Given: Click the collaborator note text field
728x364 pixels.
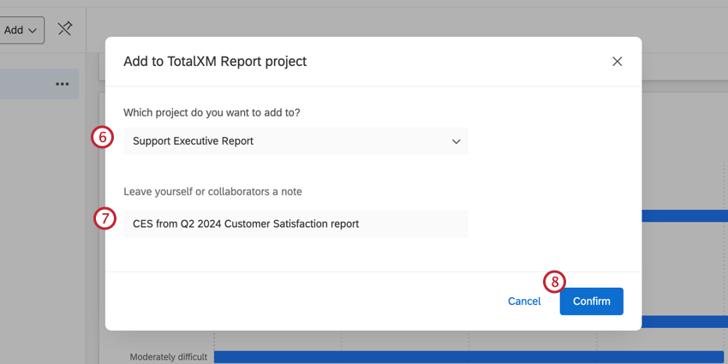Looking at the screenshot, I should pyautogui.click(x=295, y=224).
